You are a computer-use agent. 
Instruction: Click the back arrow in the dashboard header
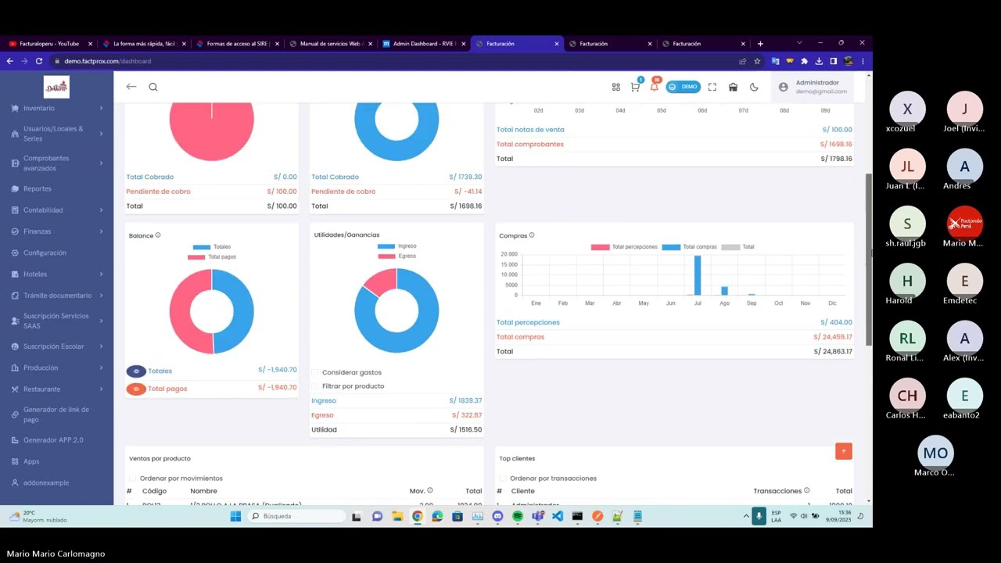[131, 87]
